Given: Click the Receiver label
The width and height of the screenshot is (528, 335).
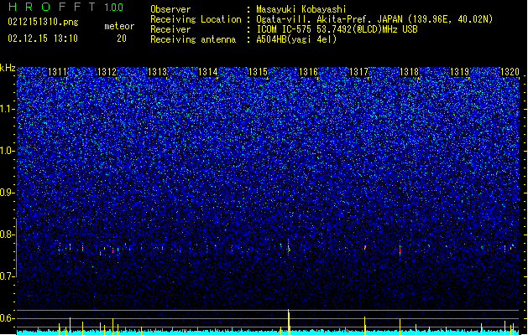Looking at the screenshot, I should coord(170,29).
